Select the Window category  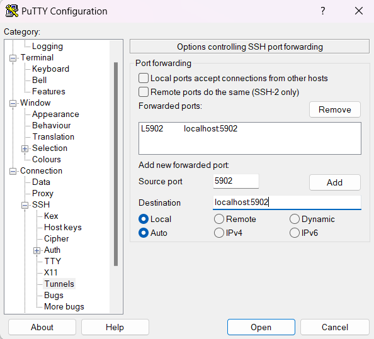(35, 103)
